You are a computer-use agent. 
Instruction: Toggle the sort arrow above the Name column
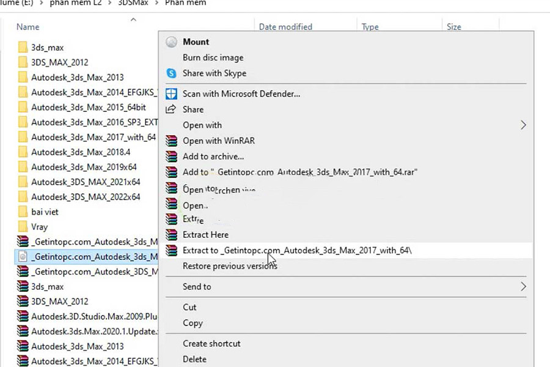pos(133,20)
